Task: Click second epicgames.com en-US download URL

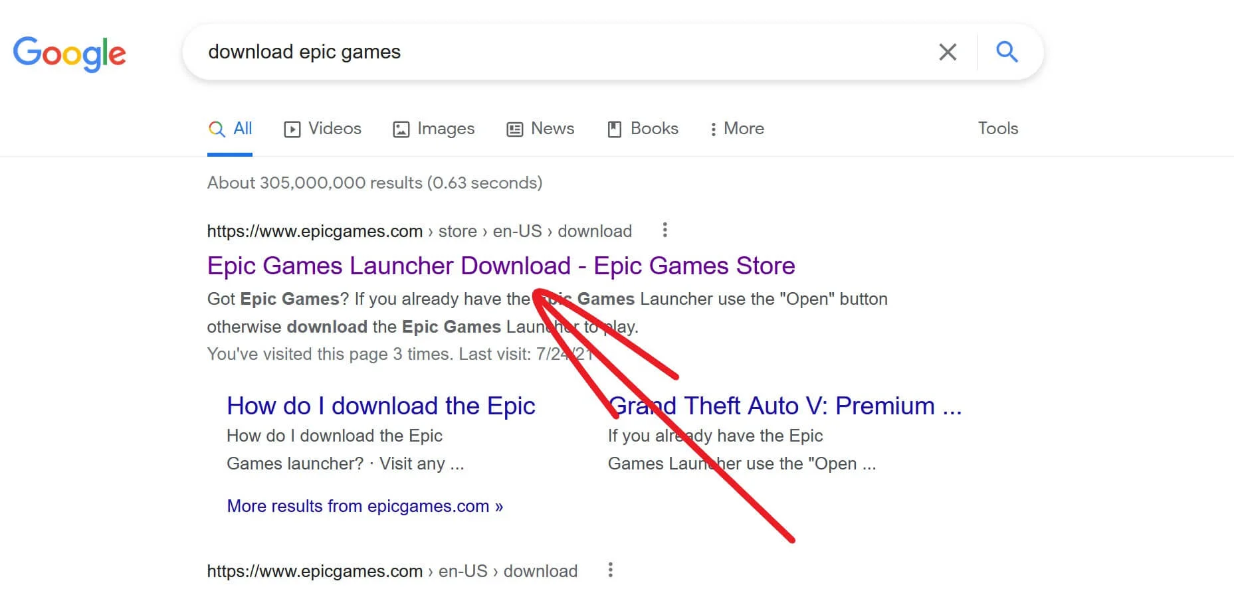Action: tap(392, 571)
